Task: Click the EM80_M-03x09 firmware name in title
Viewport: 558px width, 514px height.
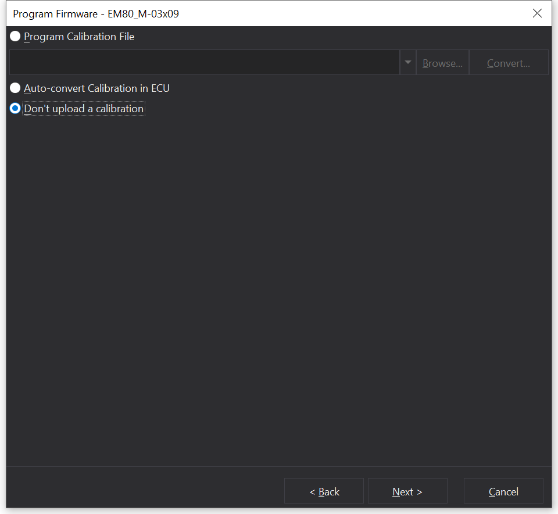Action: (x=144, y=14)
